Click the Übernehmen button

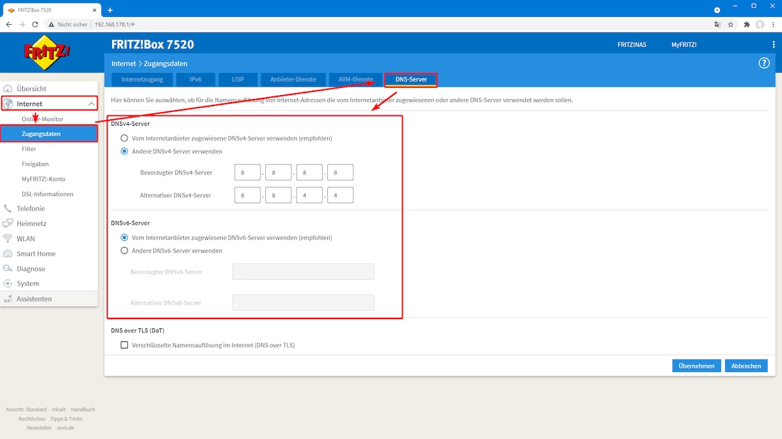click(x=696, y=365)
